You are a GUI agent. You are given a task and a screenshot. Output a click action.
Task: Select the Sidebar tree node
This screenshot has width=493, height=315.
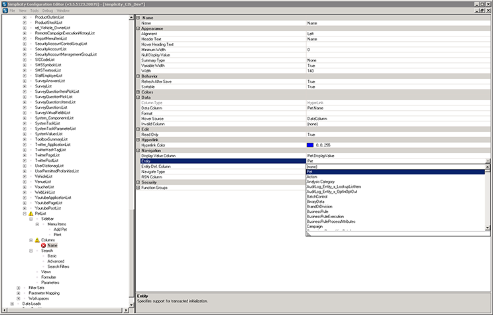tap(48, 219)
